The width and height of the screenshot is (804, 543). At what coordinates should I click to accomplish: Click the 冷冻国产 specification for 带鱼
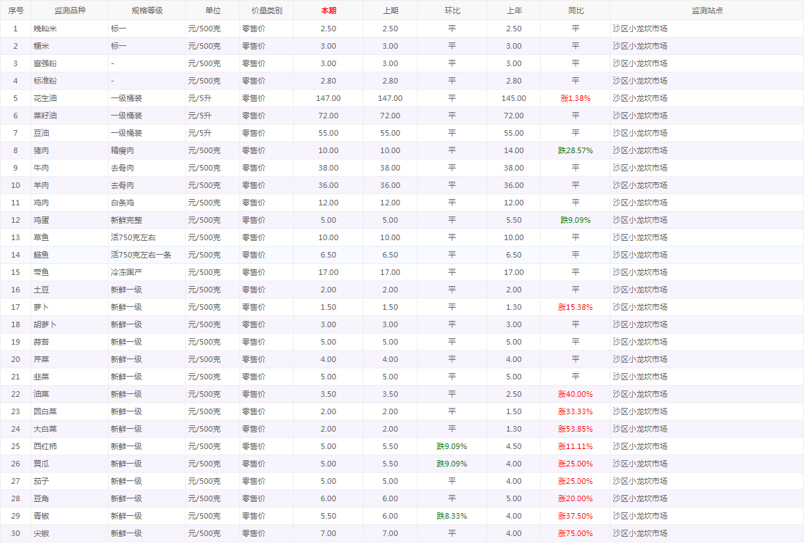(x=126, y=272)
